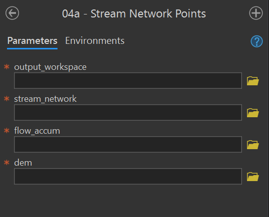Image resolution: width=269 pixels, height=217 pixels.
Task: Switch to the Environments tab
Action: (94, 41)
